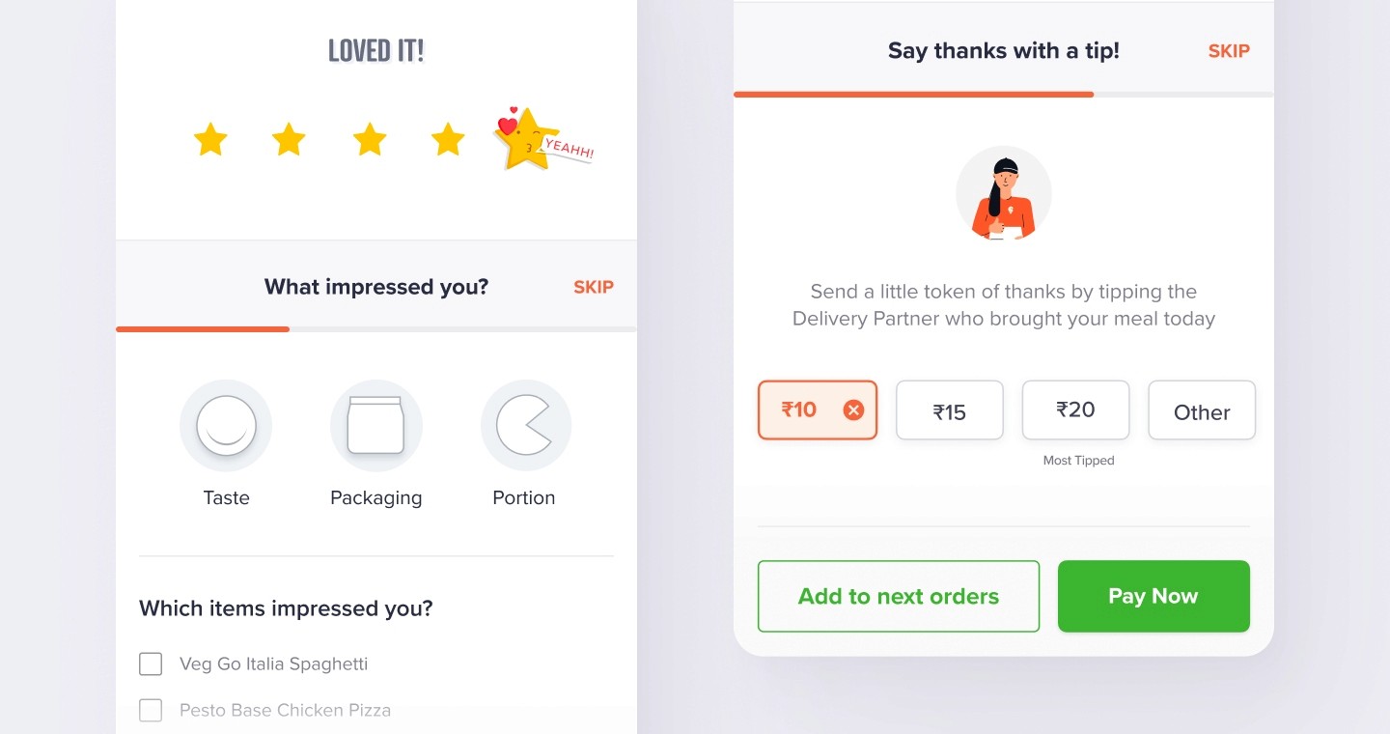Select the fourth rating star

[x=448, y=140]
